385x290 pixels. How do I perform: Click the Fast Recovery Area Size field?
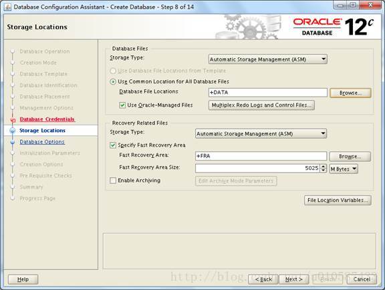click(x=257, y=168)
